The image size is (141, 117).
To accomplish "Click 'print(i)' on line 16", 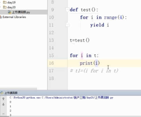I will (x=90, y=63).
